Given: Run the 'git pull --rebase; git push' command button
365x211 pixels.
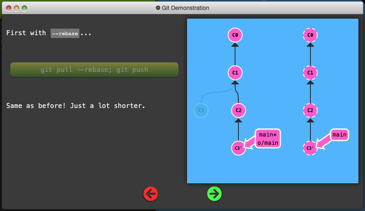Looking at the screenshot, I should [94, 70].
